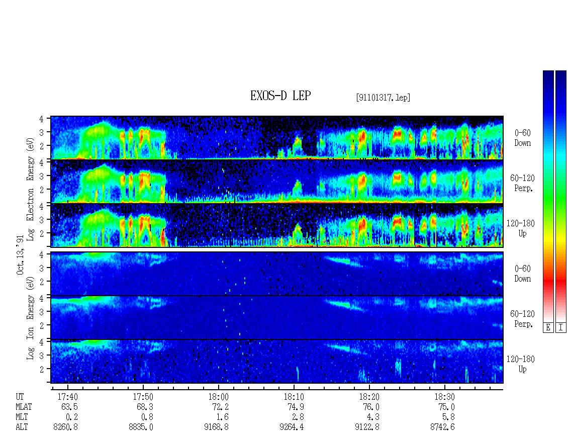Click the ion panel's 0-60 Down label
The width and height of the screenshot is (568, 440).
tap(522, 274)
